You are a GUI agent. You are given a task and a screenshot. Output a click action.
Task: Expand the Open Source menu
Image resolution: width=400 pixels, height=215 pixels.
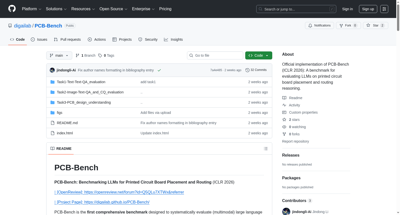click(x=113, y=9)
